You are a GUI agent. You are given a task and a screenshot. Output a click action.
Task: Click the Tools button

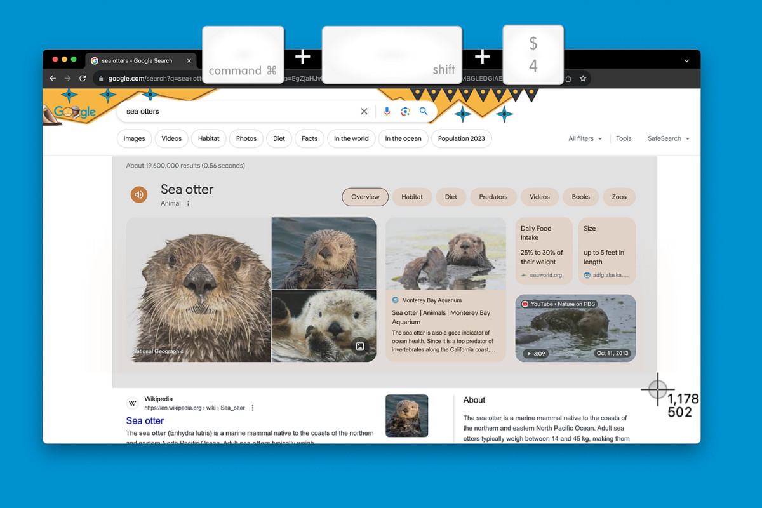point(624,138)
